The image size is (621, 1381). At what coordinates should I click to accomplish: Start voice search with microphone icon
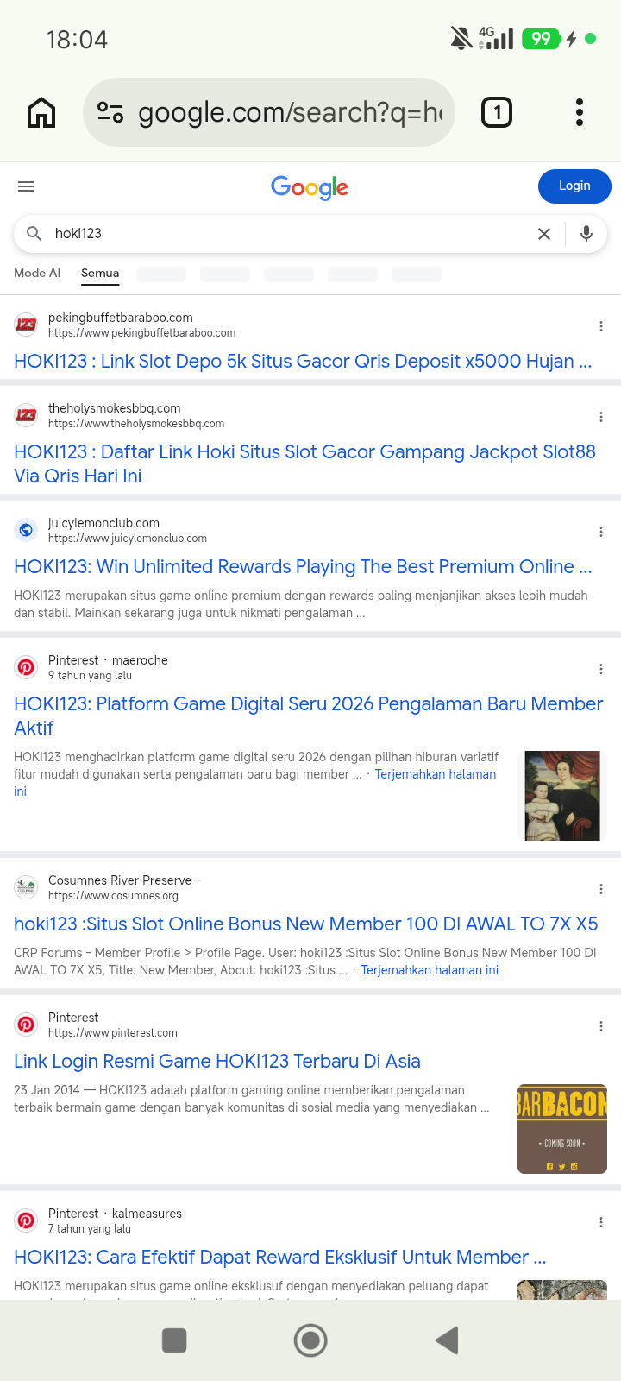[586, 234]
